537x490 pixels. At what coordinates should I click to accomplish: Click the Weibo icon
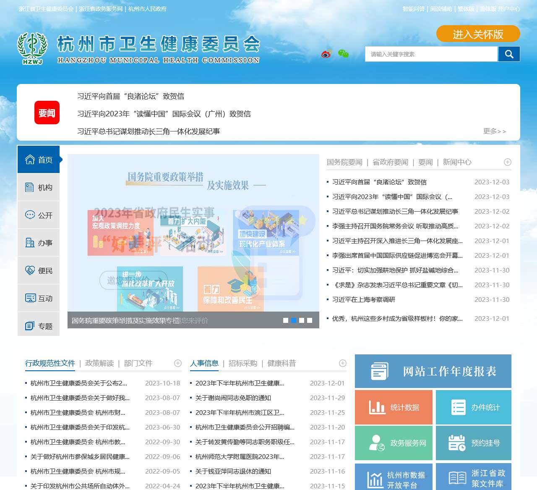point(326,54)
